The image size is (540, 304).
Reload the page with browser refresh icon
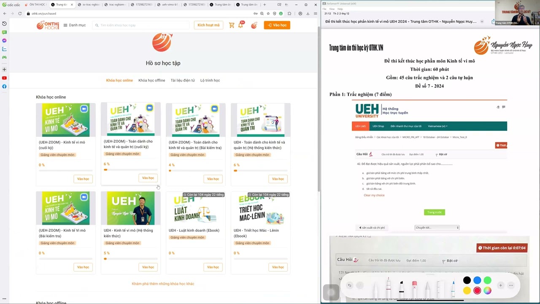(x=20, y=14)
